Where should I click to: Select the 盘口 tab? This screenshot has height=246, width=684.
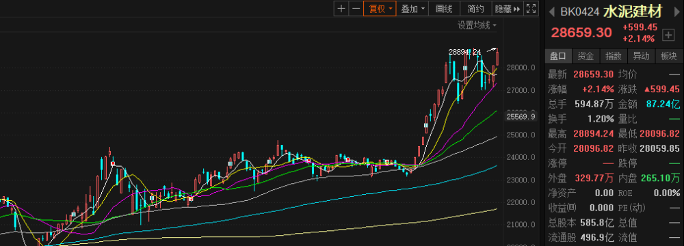click(x=558, y=56)
